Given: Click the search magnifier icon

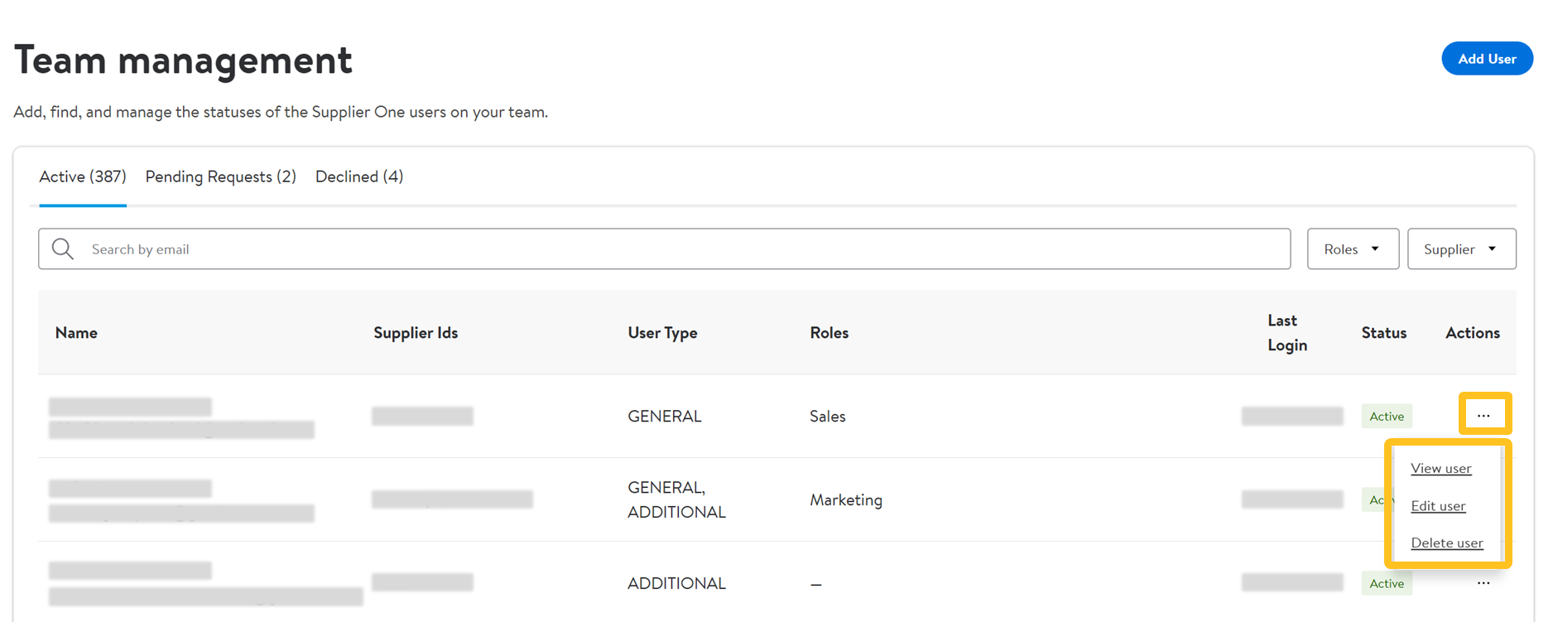Looking at the screenshot, I should [63, 249].
